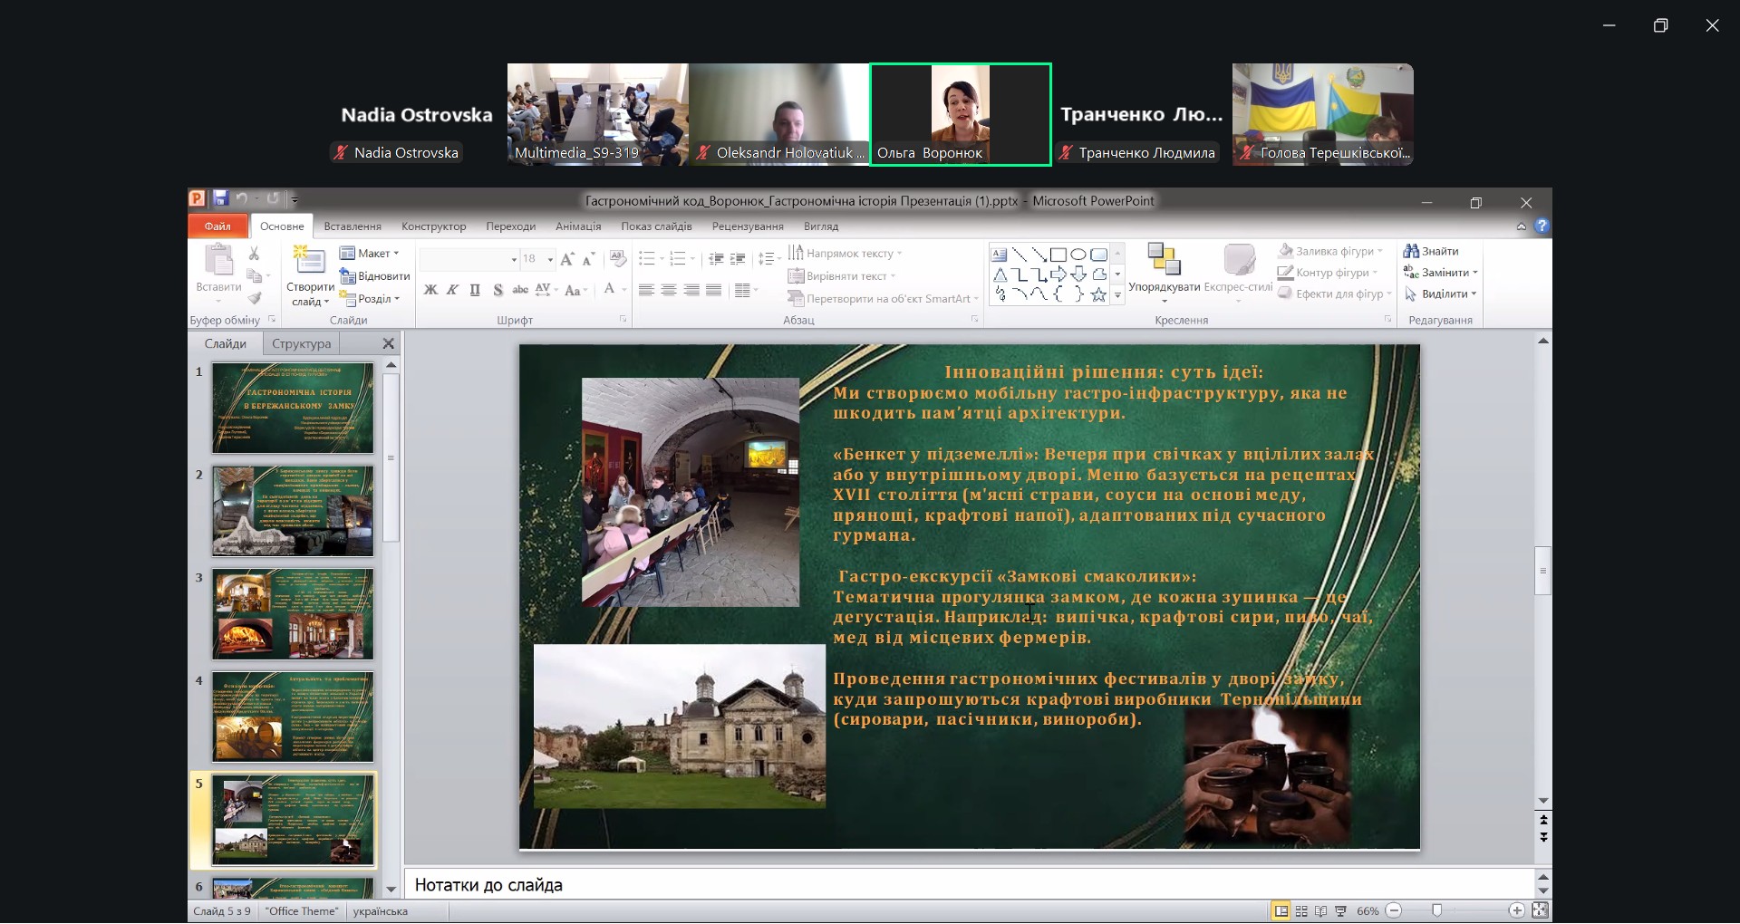This screenshot has height=924, width=1740.
Task: Select the oval shape in shapes gallery
Action: (1078, 255)
